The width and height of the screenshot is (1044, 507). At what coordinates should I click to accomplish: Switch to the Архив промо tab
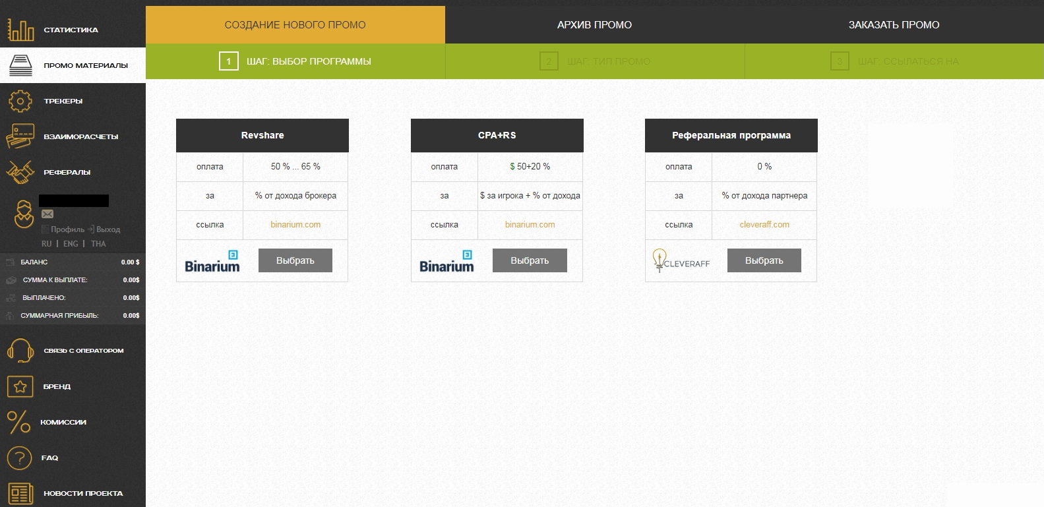[594, 25]
